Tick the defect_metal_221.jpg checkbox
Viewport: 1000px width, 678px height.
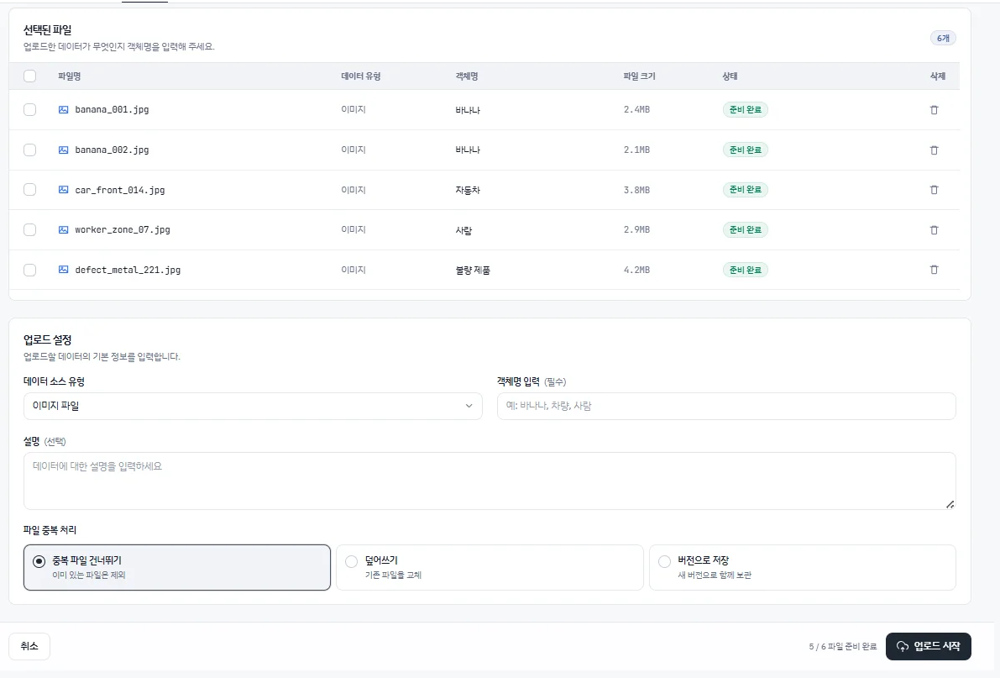30,270
